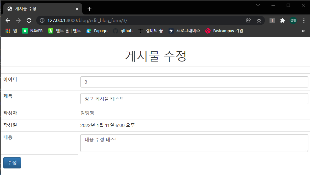The width and height of the screenshot is (310, 175).
Task: Minimize the browser window
Action: coord(273,5)
